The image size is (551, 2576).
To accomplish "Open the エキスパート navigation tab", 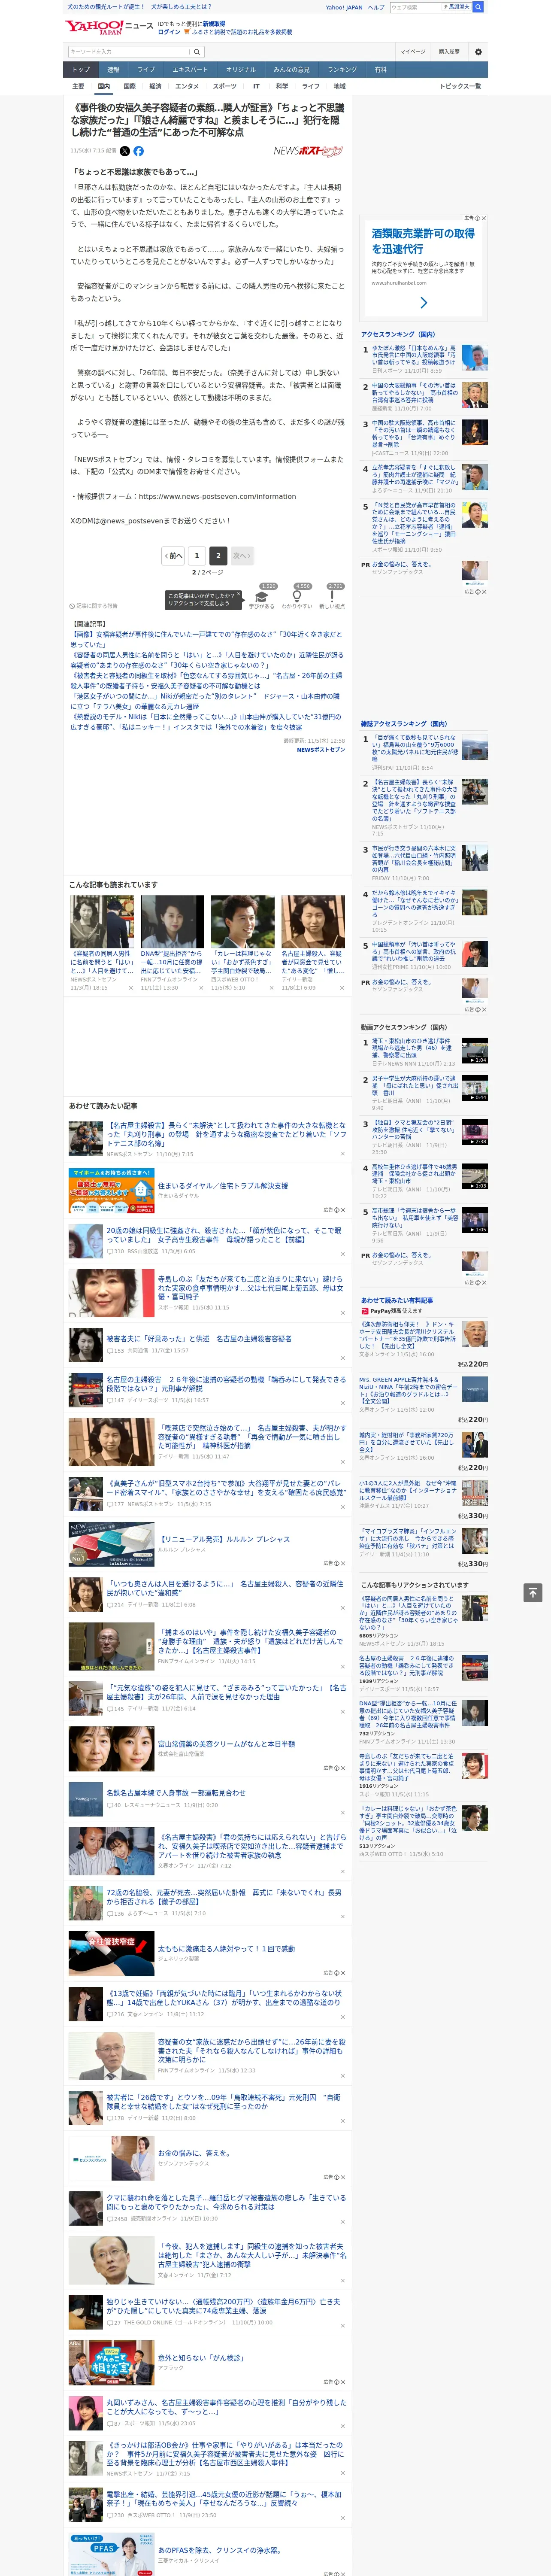I will pos(190,70).
